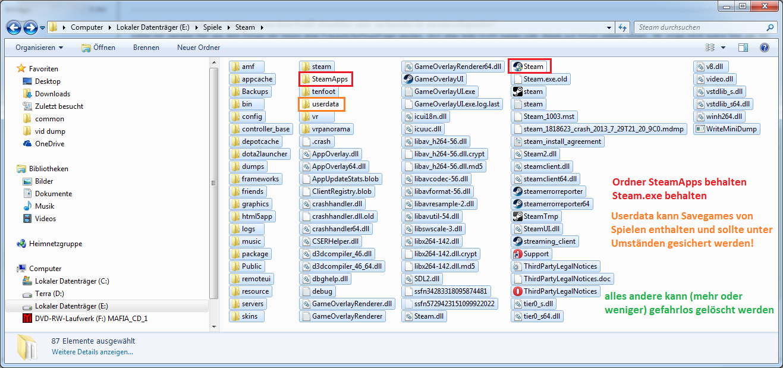Image resolution: width=783 pixels, height=368 pixels.
Task: Select the Steam.exe.old file
Action: [540, 79]
